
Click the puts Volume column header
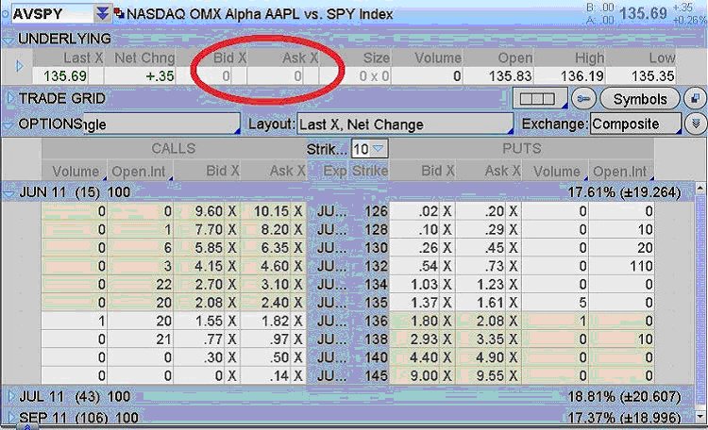click(x=555, y=172)
